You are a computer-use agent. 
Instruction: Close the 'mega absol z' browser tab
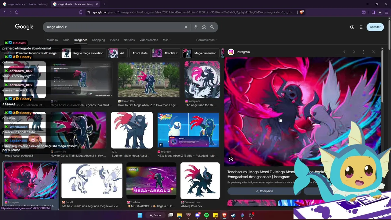[97, 4]
